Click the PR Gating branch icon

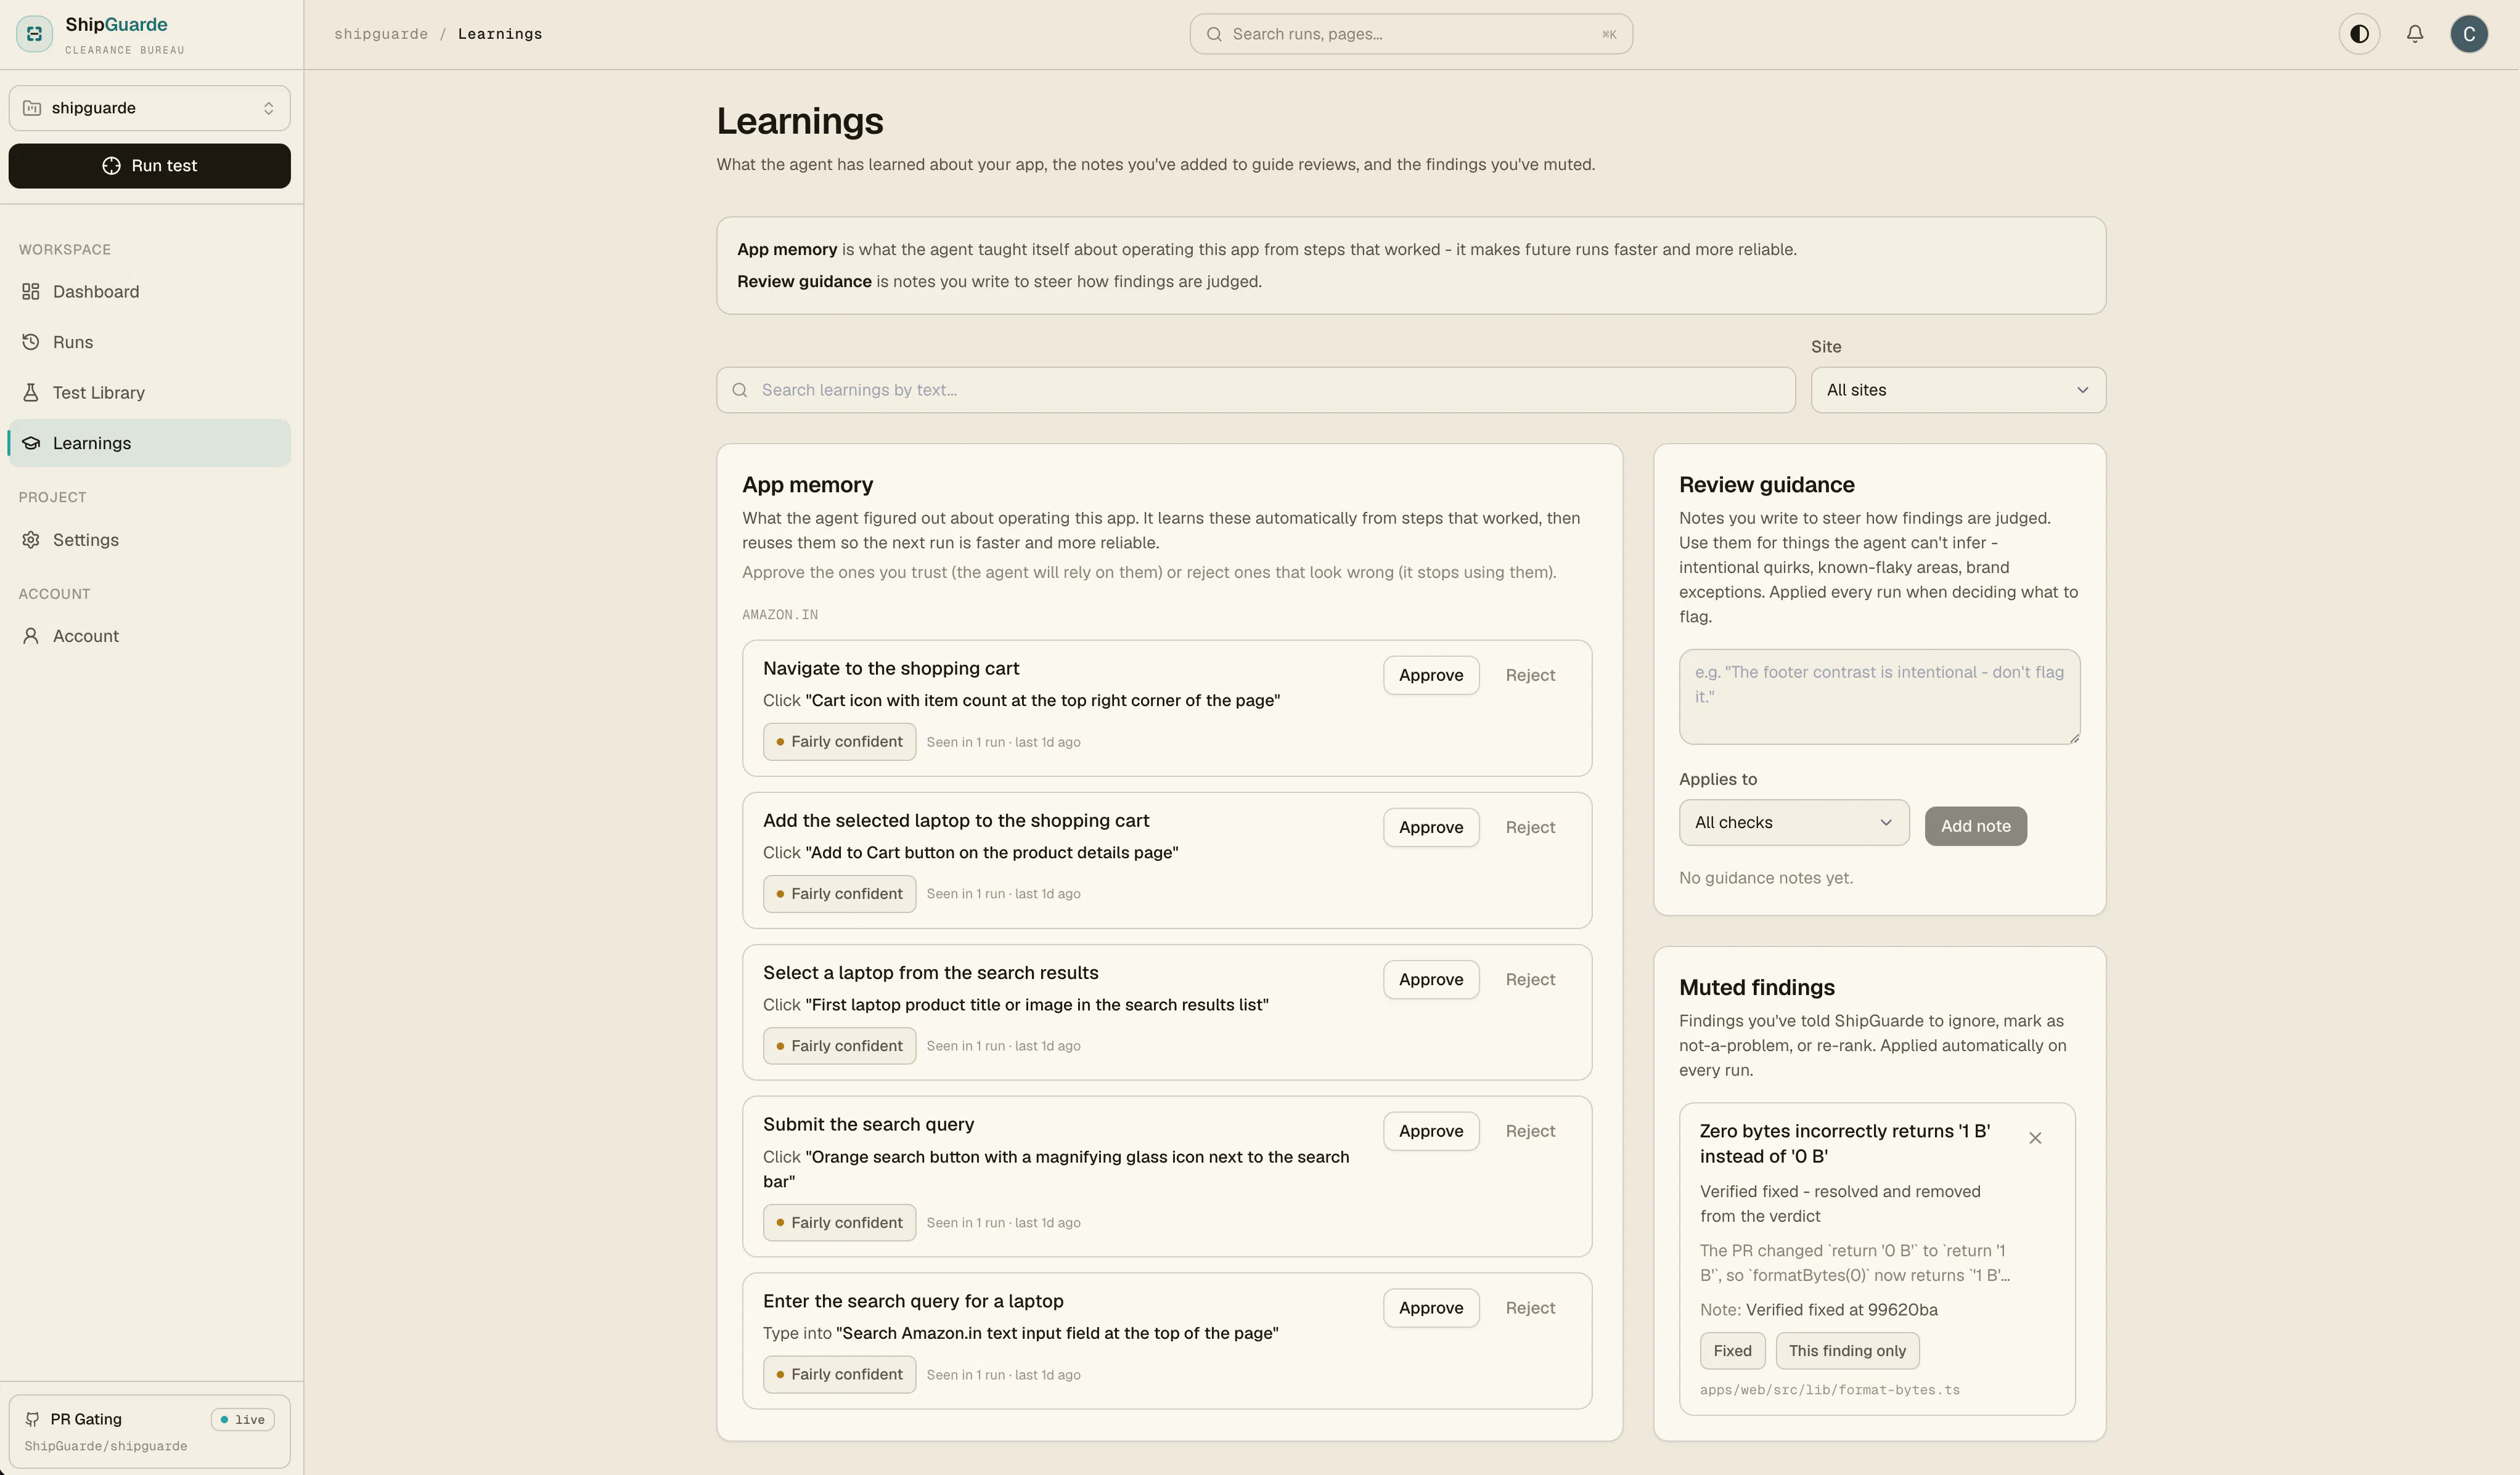pos(32,1419)
